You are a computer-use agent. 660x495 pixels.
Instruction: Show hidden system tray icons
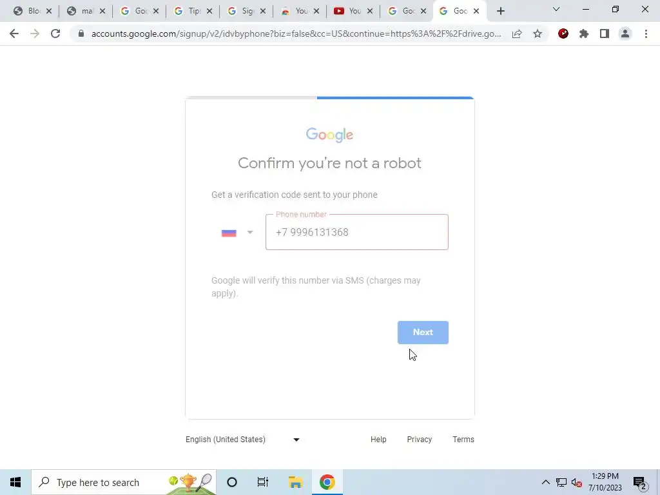[x=545, y=482]
